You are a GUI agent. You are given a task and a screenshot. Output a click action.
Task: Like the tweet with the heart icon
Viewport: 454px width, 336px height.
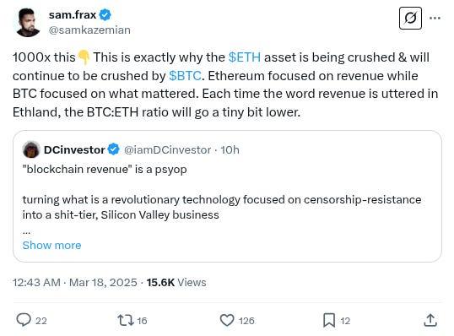click(x=227, y=320)
